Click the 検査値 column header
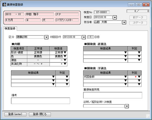Viewport: 152px width, 120px height. pos(58,49)
